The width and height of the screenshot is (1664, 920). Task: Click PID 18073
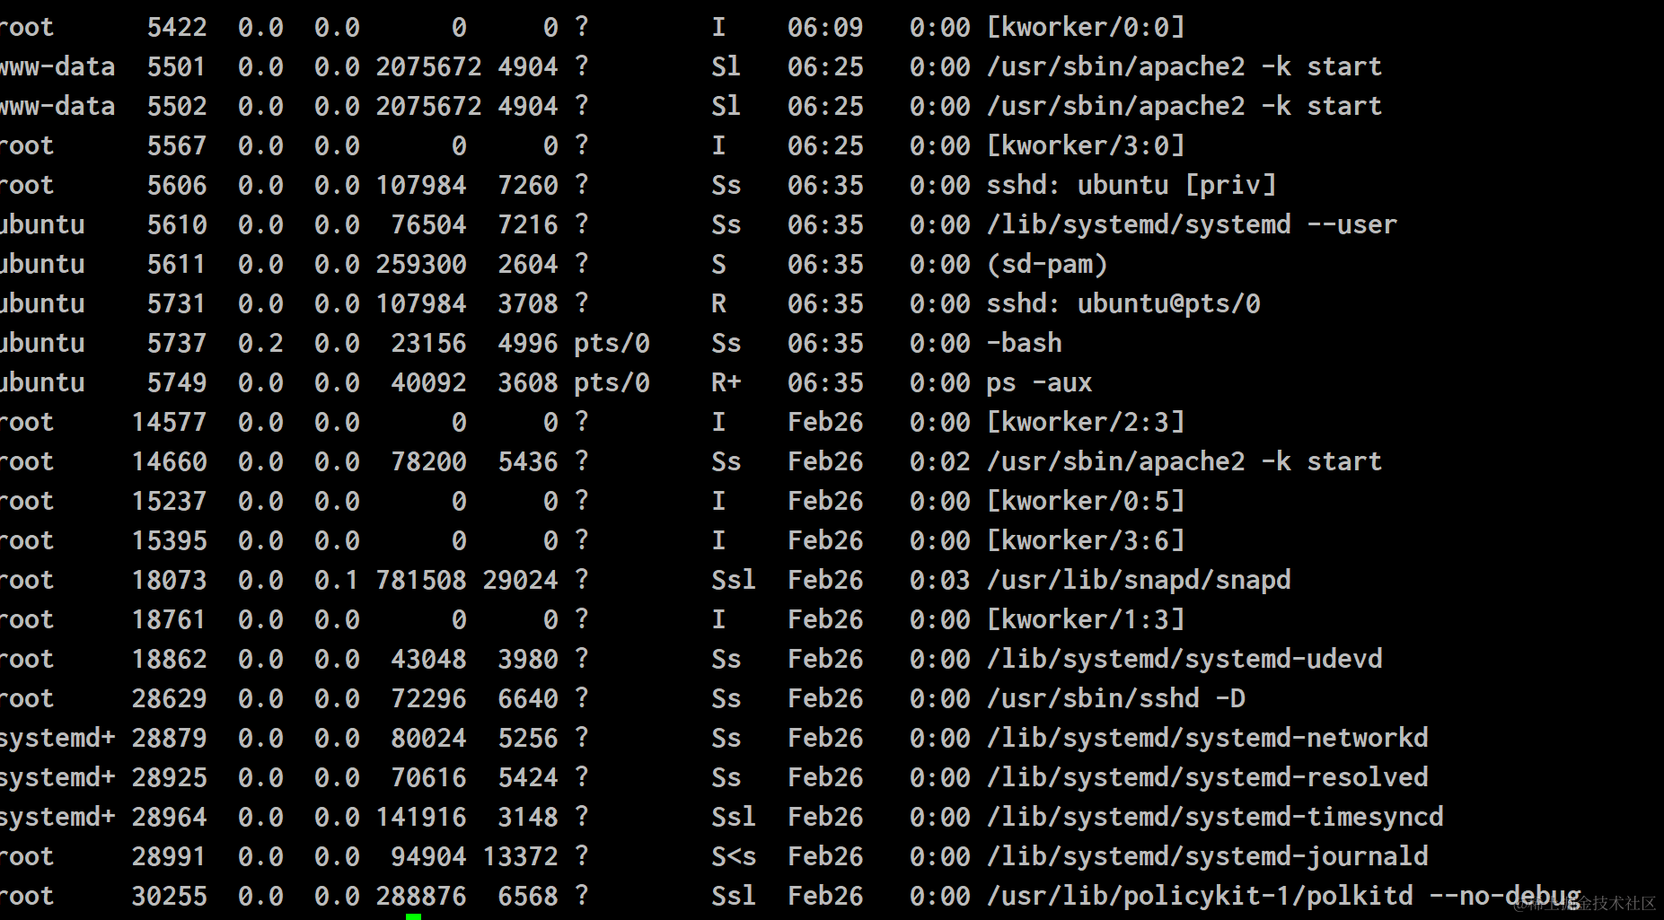tap(170, 580)
